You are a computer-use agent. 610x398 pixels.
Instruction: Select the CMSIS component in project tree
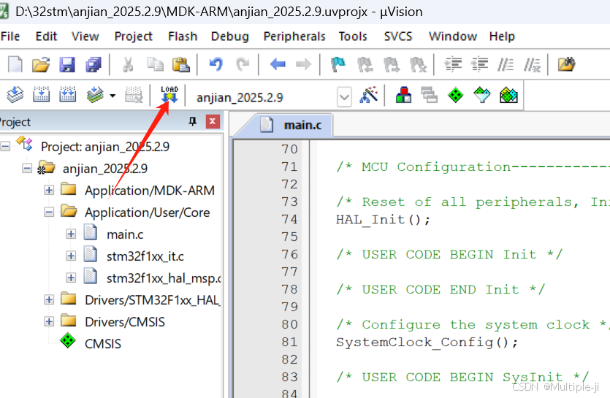click(103, 343)
